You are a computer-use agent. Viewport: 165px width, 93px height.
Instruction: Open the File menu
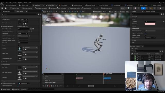click(x=6, y=3)
